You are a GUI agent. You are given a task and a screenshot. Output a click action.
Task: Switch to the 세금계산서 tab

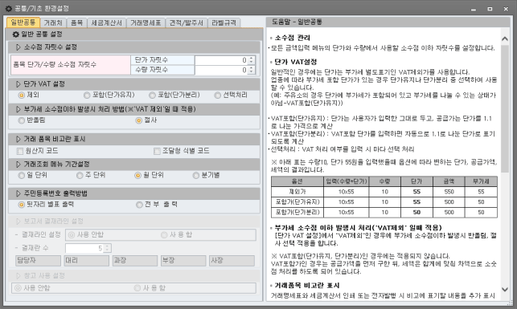point(106,22)
